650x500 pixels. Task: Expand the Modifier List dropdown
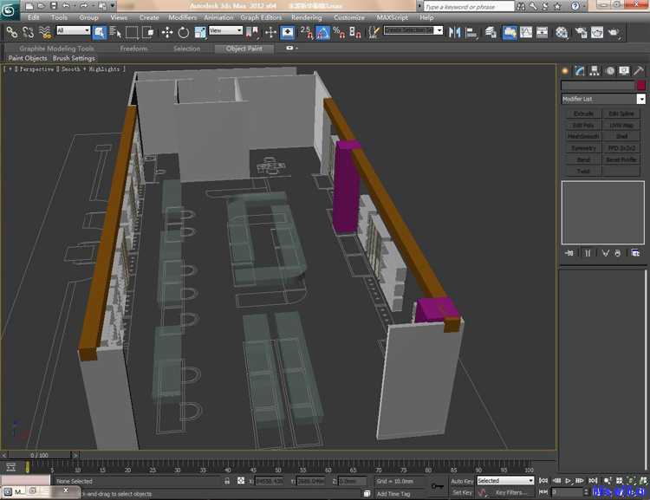coord(640,99)
